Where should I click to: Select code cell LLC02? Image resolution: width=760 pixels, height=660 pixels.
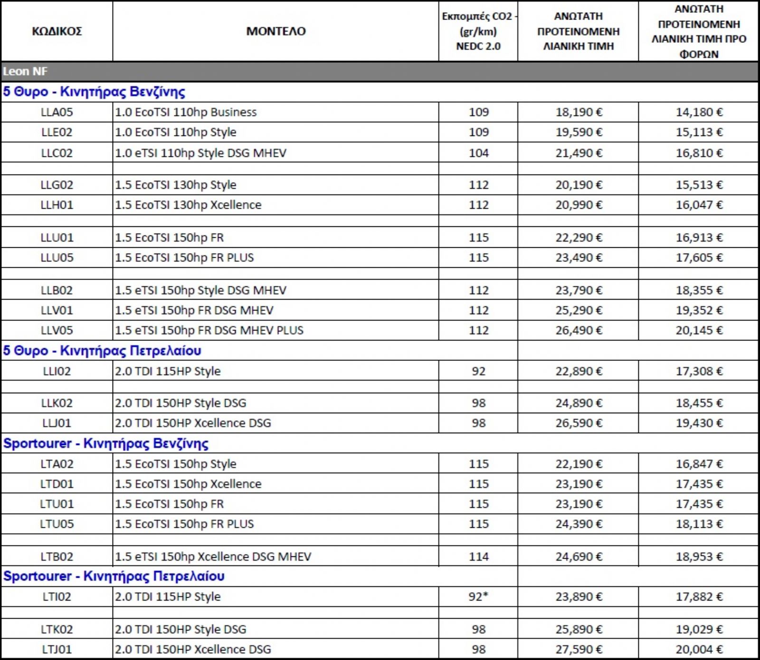pyautogui.click(x=57, y=153)
